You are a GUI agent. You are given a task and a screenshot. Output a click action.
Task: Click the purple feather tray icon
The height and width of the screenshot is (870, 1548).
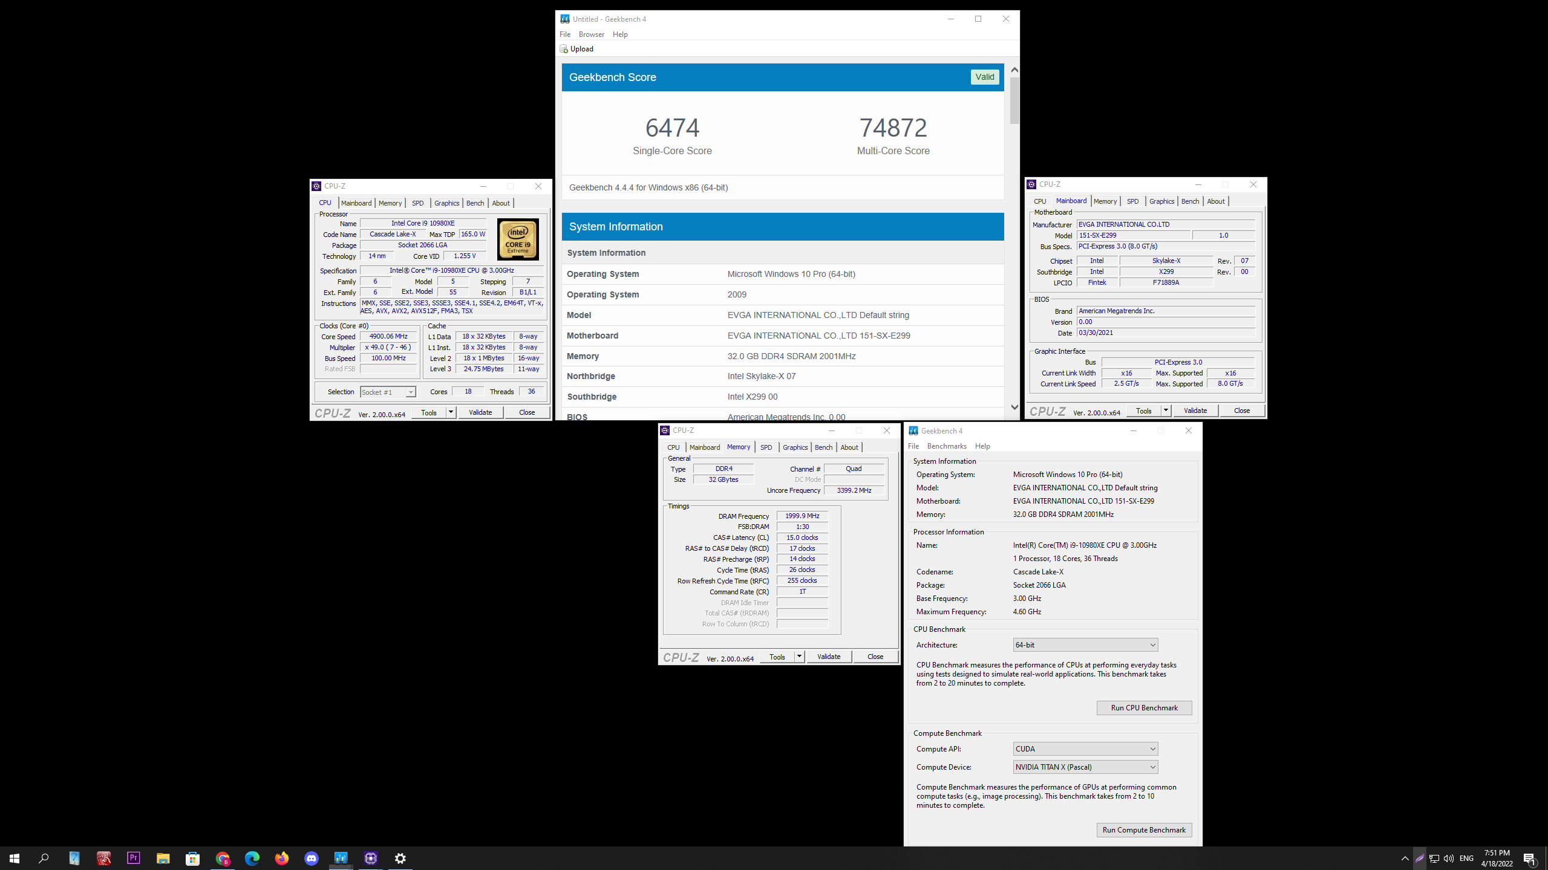[1420, 858]
